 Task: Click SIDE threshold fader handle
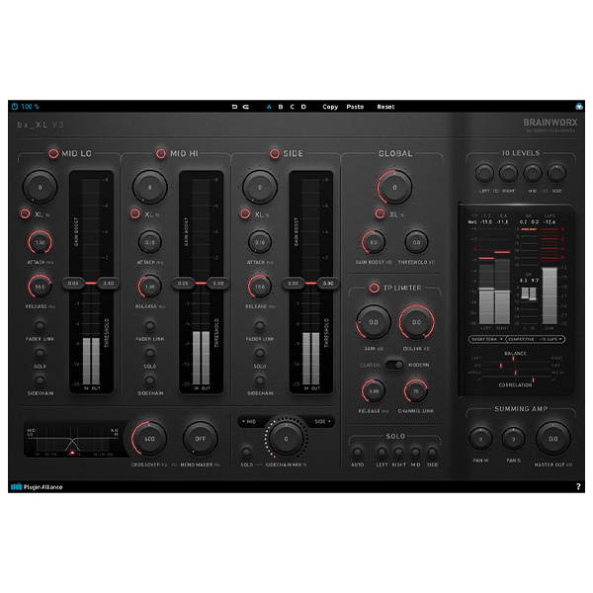[x=328, y=284]
